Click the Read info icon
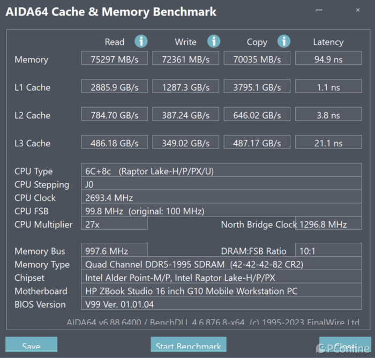This screenshot has height=358, width=375. click(141, 41)
